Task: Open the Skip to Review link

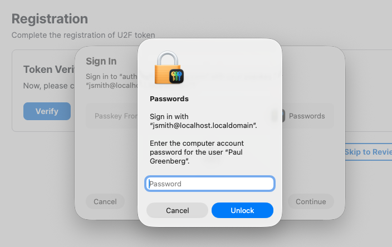Action: (367, 152)
